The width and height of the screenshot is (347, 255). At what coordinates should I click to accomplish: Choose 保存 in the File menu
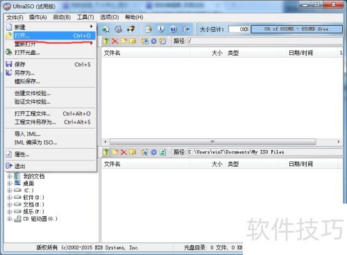coord(51,65)
